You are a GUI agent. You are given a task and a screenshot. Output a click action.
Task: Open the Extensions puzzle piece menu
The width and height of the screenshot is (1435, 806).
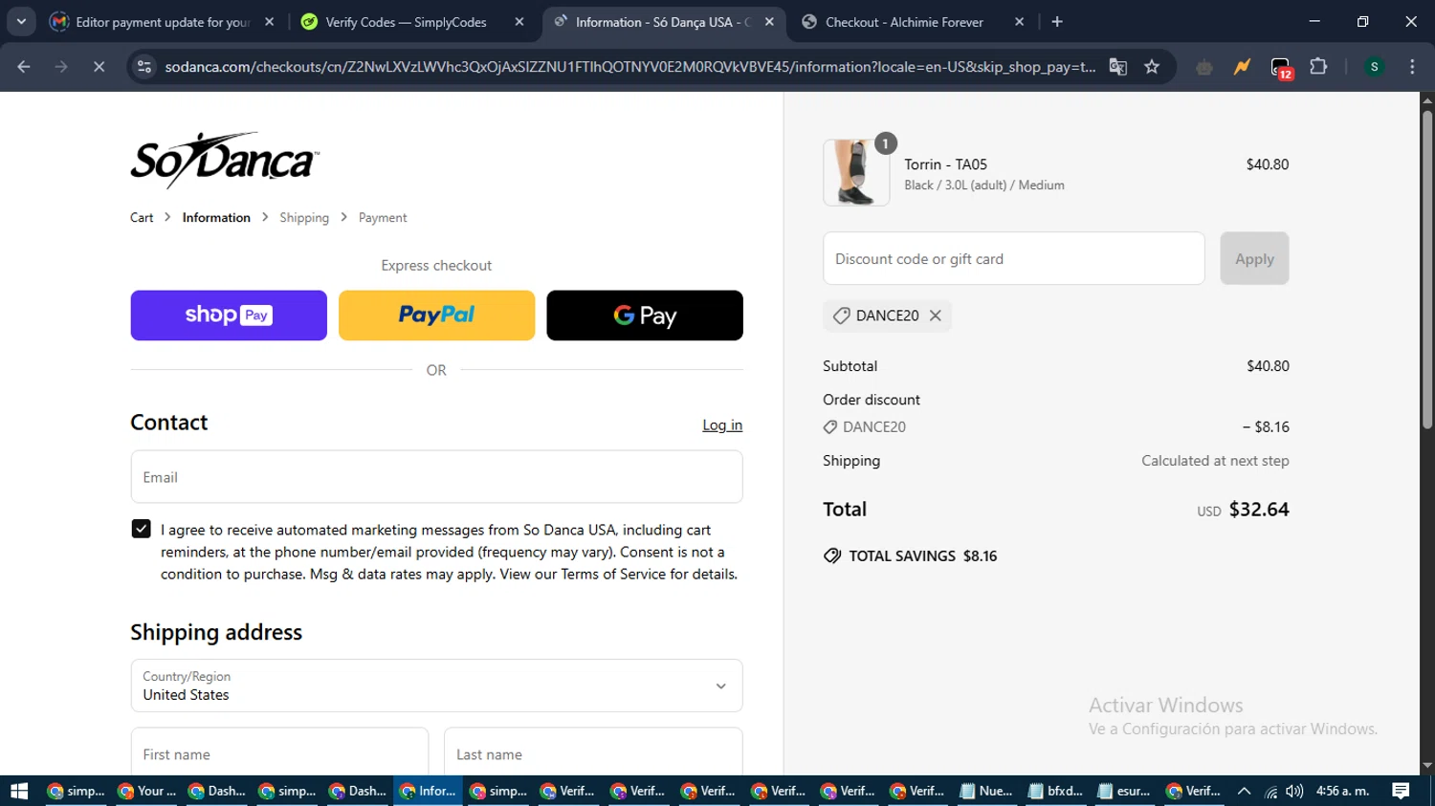point(1318,66)
